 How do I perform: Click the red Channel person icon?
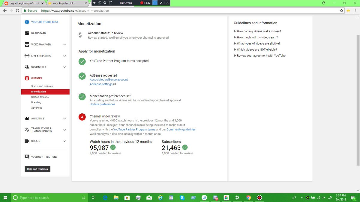tap(27, 78)
